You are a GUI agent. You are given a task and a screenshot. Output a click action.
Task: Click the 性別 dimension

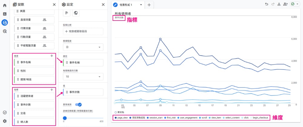[34, 71]
